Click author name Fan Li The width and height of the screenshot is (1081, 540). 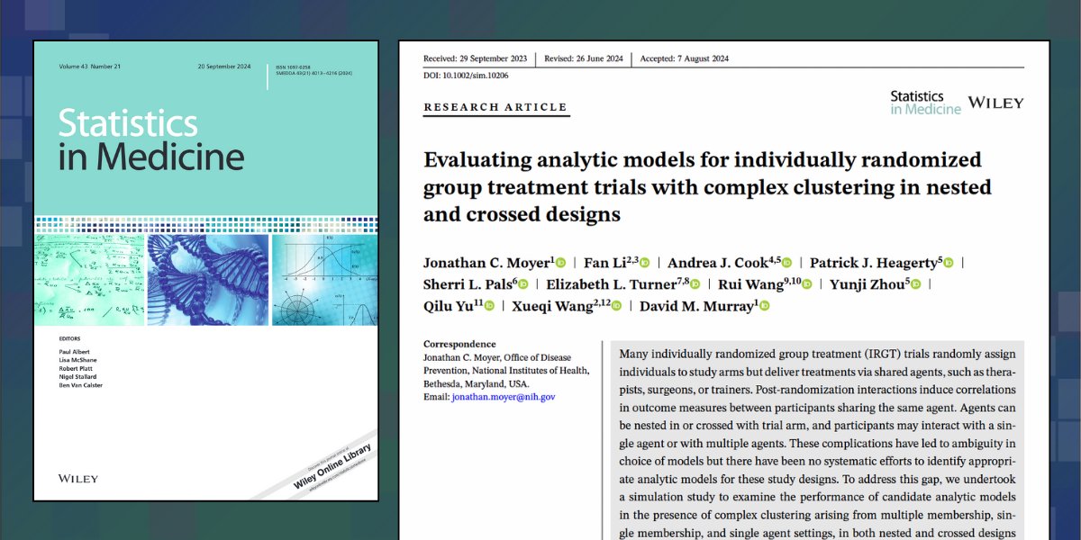click(604, 263)
